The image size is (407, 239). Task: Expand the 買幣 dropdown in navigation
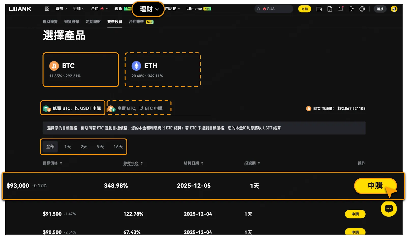(x=61, y=9)
